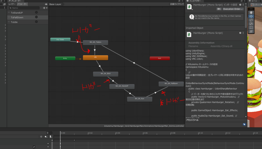This screenshot has height=149, width=262.
Task: Open the Pivot dropdown in scene view
Action: [x=256, y=5]
